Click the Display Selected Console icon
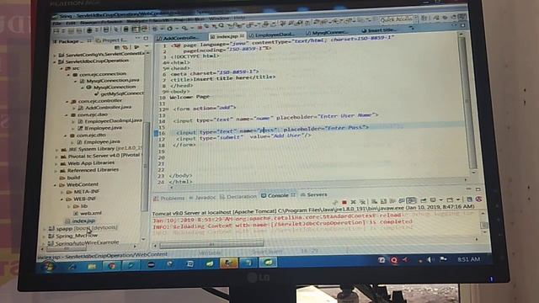539x303 pixels. point(433,200)
